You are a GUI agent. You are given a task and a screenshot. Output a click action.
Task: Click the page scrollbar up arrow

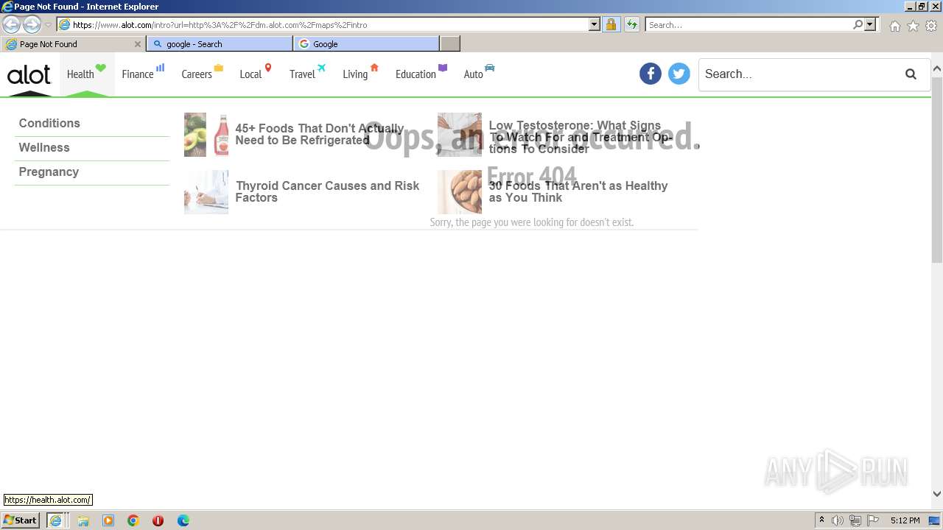(x=937, y=69)
